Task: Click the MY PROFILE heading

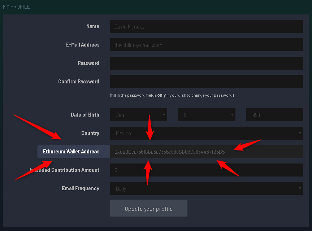Action: [17, 7]
